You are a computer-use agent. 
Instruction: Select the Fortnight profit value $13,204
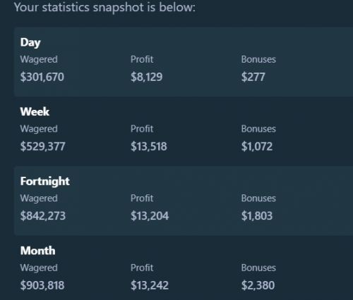150,215
